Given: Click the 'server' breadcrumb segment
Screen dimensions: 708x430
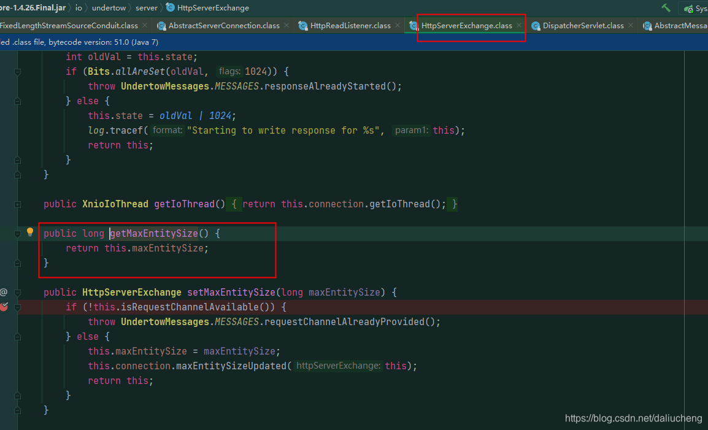Looking at the screenshot, I should pyautogui.click(x=147, y=8).
